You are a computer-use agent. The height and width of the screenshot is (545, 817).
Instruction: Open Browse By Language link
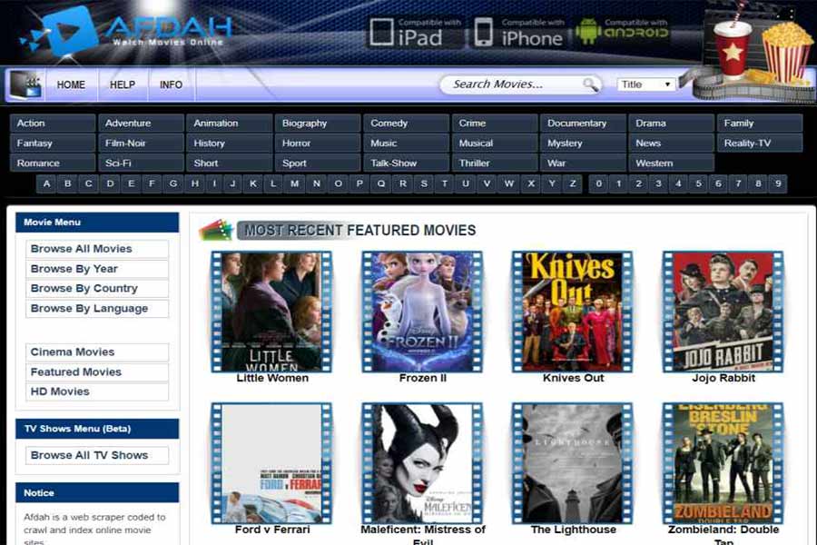[x=97, y=308]
